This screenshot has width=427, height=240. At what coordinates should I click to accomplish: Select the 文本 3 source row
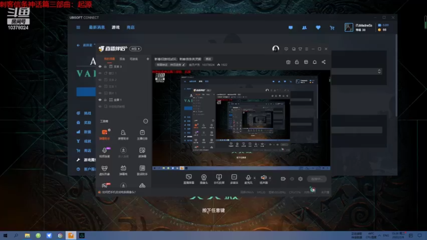(124, 66)
